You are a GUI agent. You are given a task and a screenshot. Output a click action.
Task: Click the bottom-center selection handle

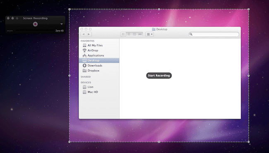pos(159,142)
